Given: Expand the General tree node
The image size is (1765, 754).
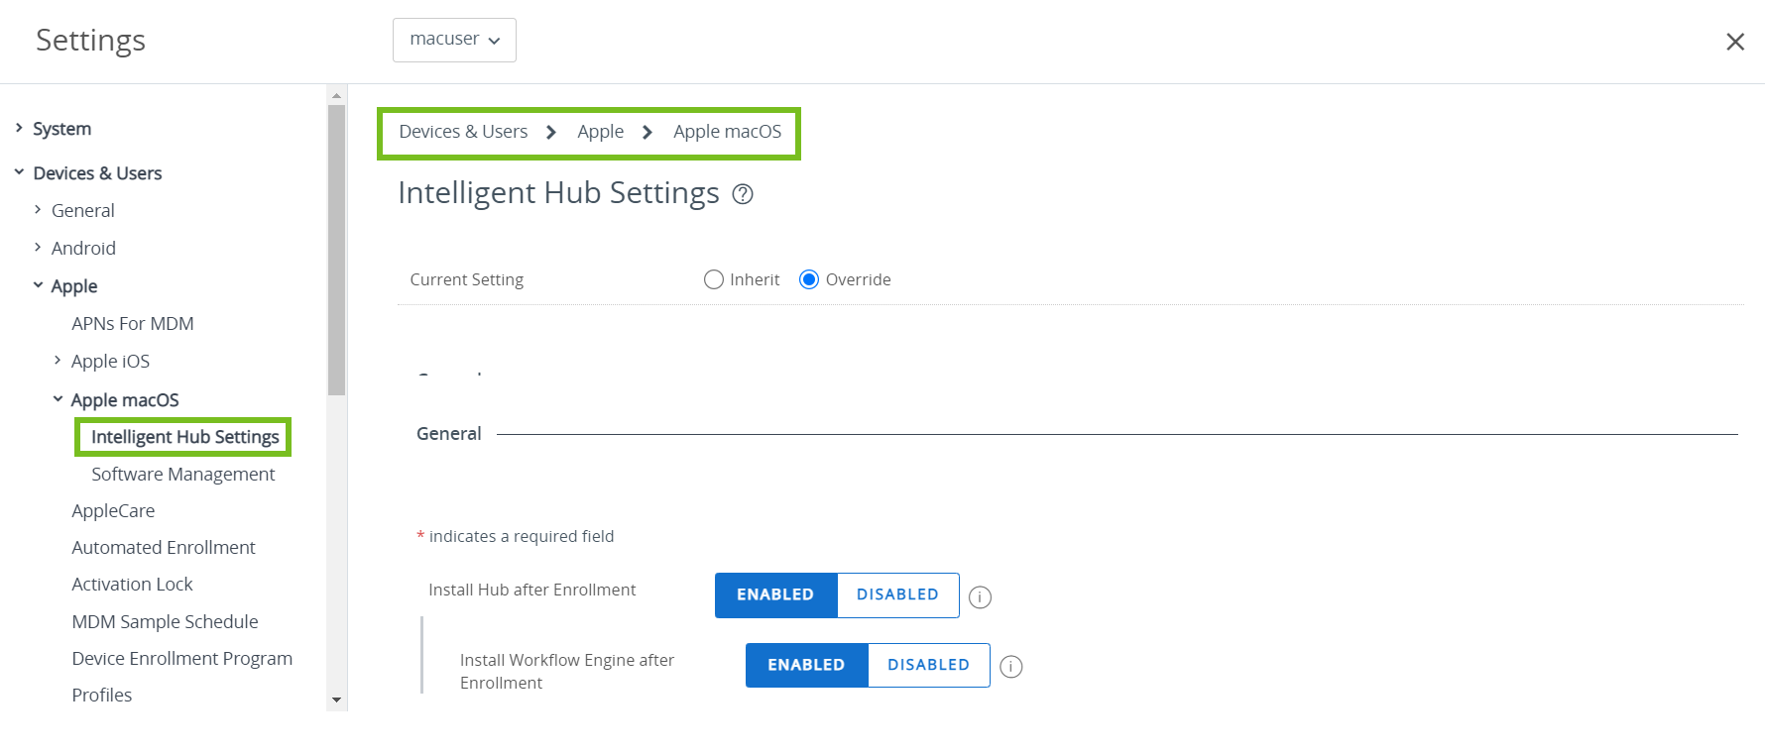Looking at the screenshot, I should (x=38, y=210).
